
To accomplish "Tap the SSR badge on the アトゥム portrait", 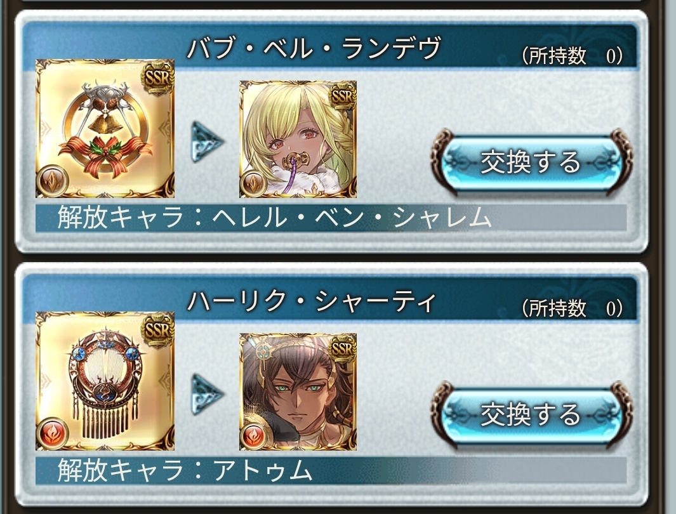I will coord(342,348).
